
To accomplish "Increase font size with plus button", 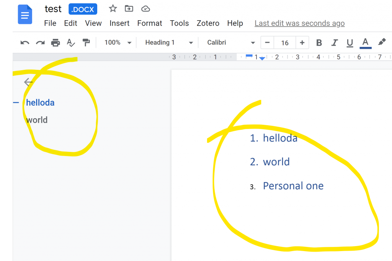I will 302,43.
